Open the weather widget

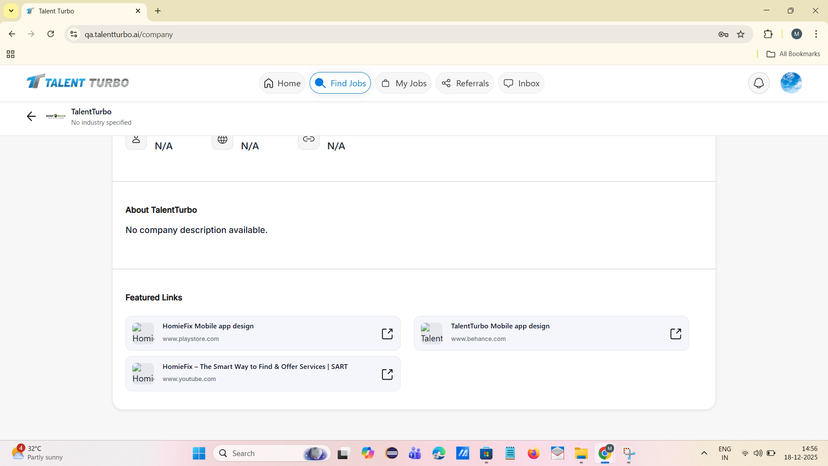pyautogui.click(x=37, y=453)
